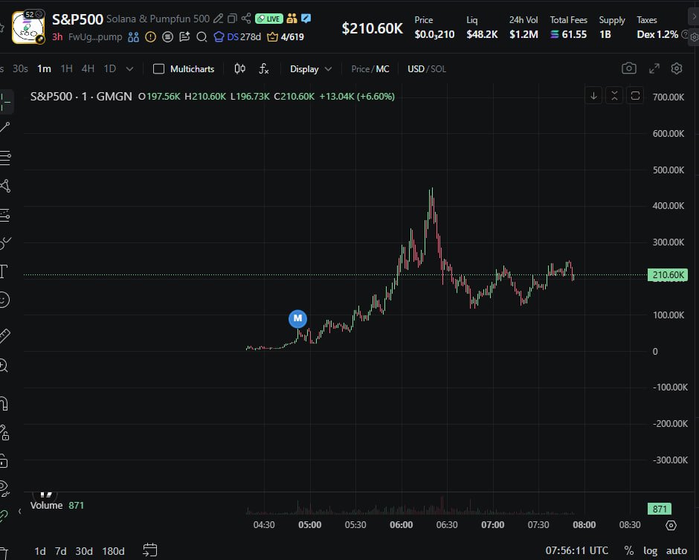699x560 pixels.
Task: Toggle percent scale mode
Action: [628, 550]
